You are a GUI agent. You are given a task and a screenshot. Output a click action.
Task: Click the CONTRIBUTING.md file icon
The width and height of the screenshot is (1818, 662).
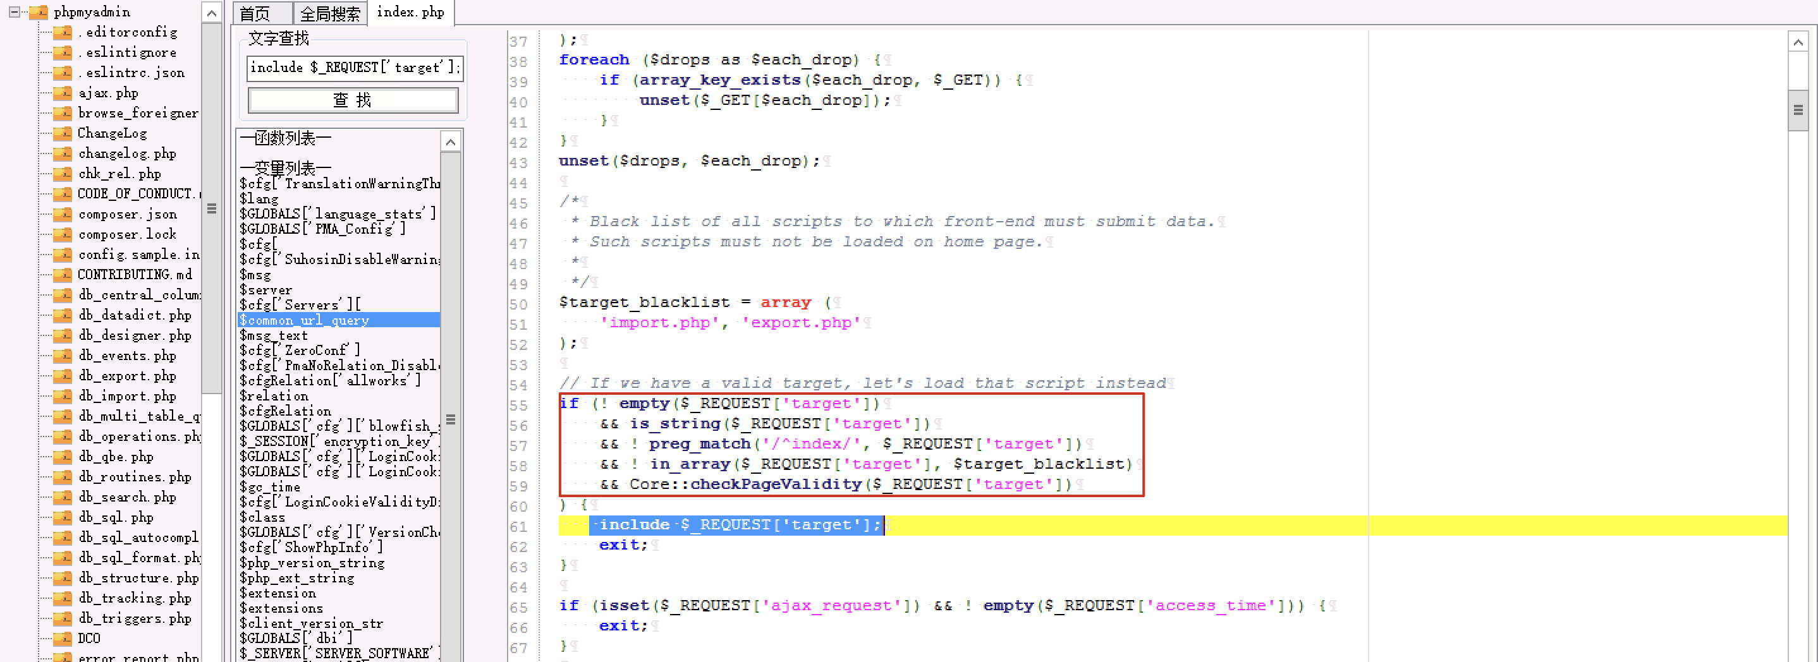pos(63,274)
